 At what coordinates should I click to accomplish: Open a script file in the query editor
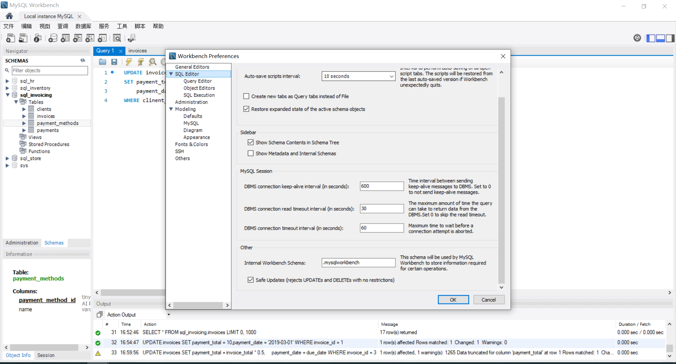click(102, 62)
